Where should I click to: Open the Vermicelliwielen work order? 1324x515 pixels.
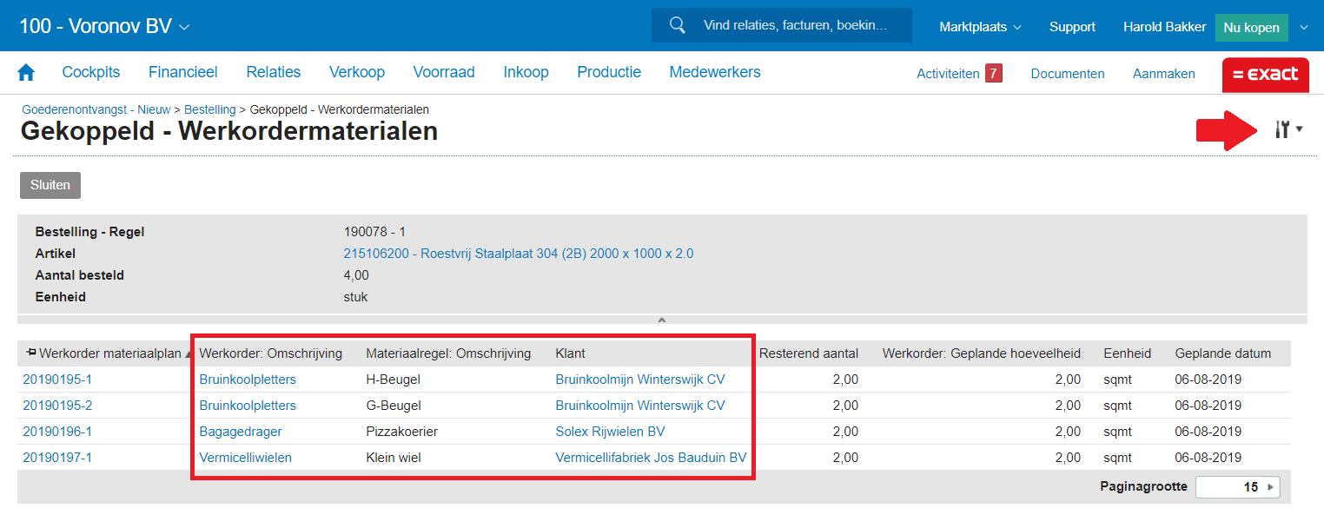click(245, 458)
